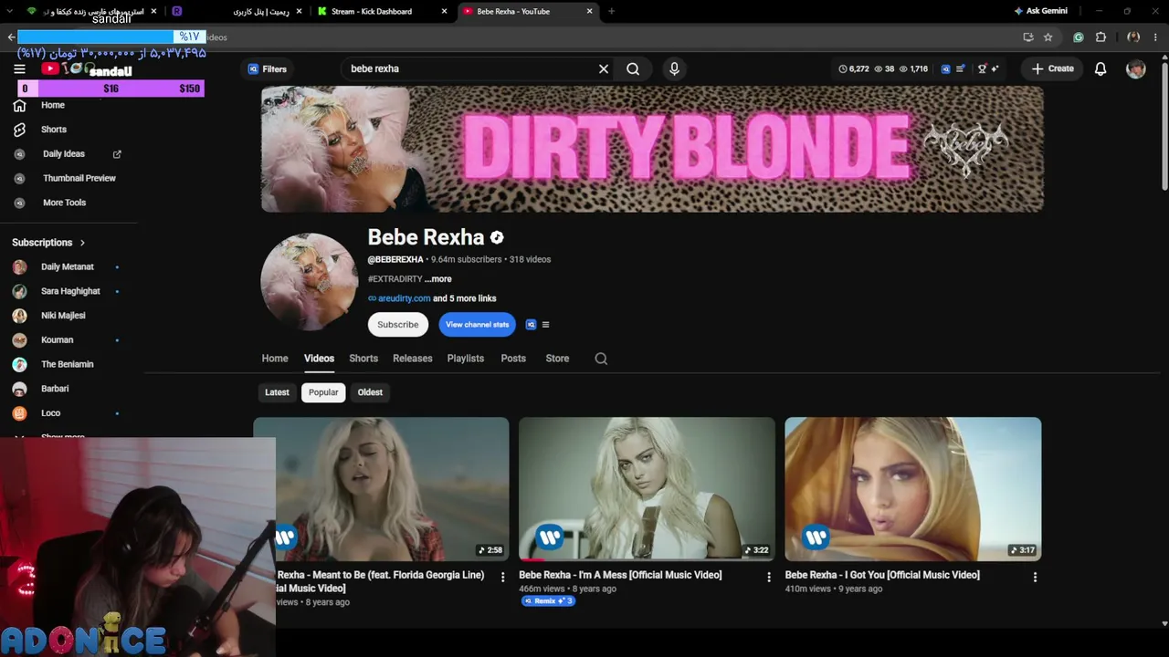This screenshot has width=1169, height=657.
Task: Click the search magnifier button
Action: click(633, 68)
